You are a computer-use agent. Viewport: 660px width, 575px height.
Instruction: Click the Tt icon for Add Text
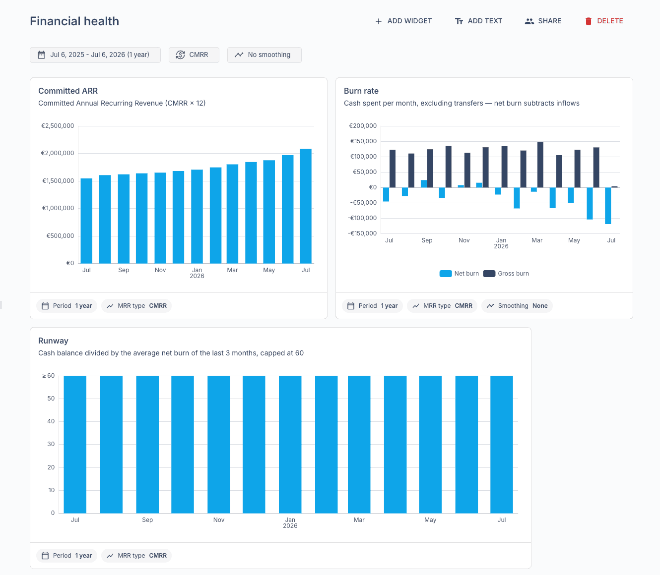pyautogui.click(x=459, y=21)
